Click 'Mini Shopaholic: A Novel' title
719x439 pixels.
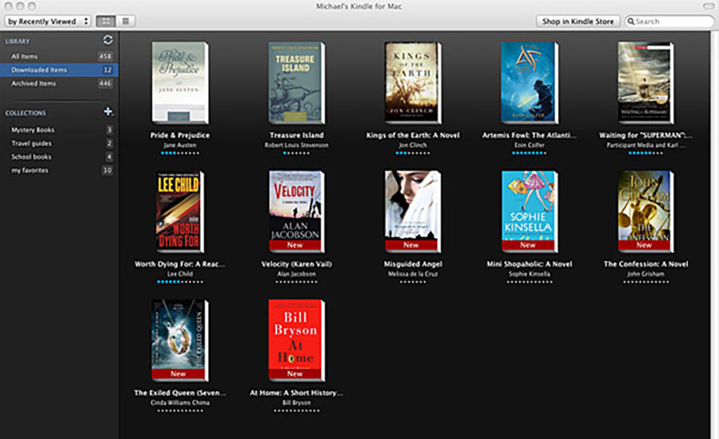pyautogui.click(x=530, y=264)
